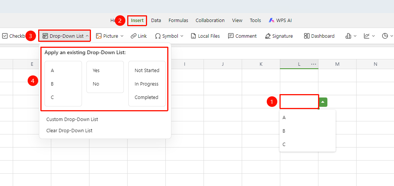Switch to the Data tab
Viewport: 394px width, 186px height.
(x=156, y=21)
